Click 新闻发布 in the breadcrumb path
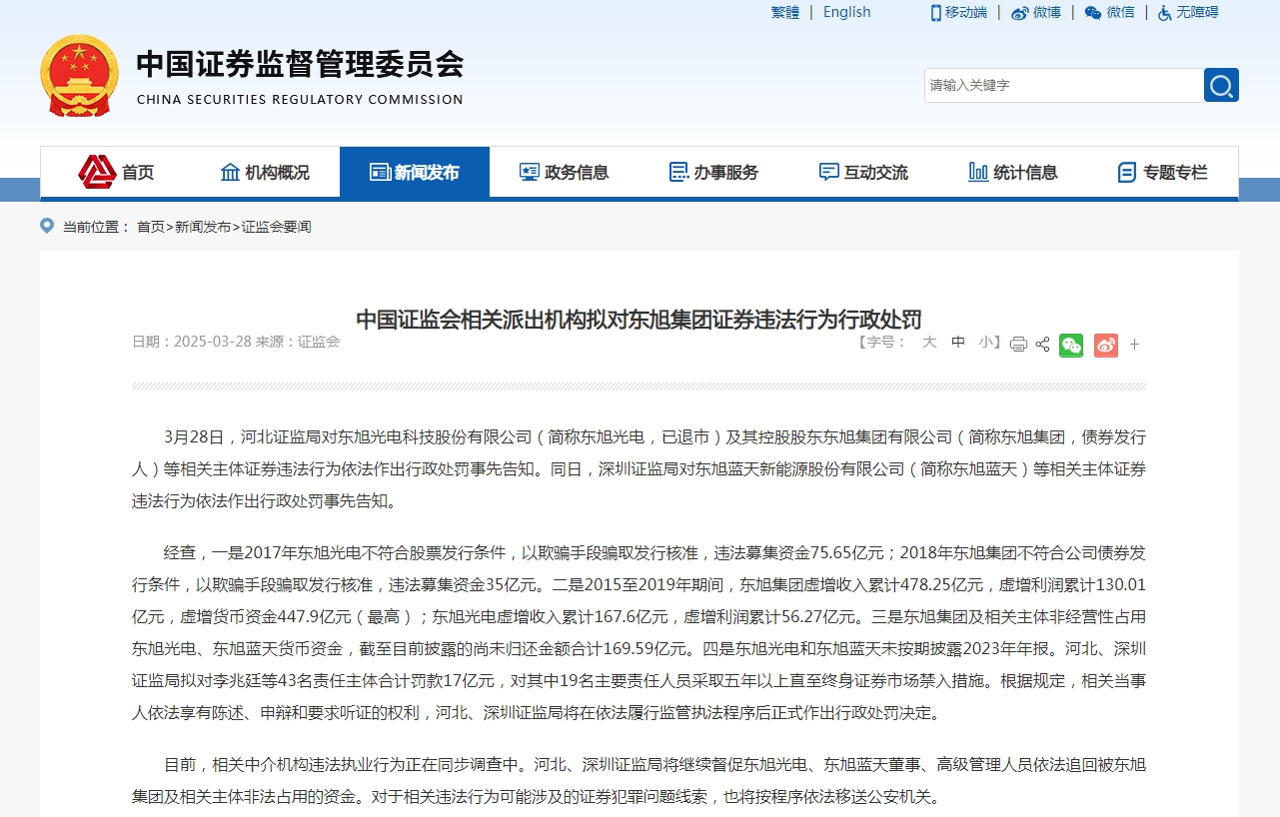 click(x=203, y=227)
